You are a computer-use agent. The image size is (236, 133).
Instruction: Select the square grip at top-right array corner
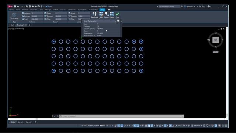pyautogui.click(x=141, y=42)
